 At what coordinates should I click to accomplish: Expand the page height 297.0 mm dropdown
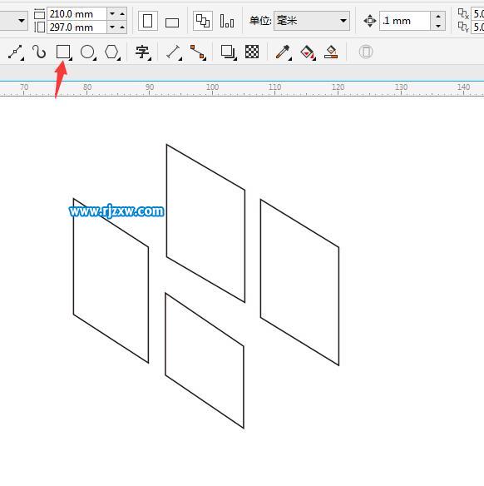click(112, 27)
